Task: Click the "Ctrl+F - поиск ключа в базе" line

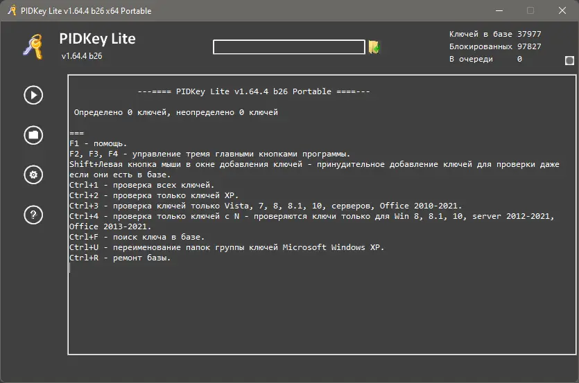Action: (x=137, y=237)
